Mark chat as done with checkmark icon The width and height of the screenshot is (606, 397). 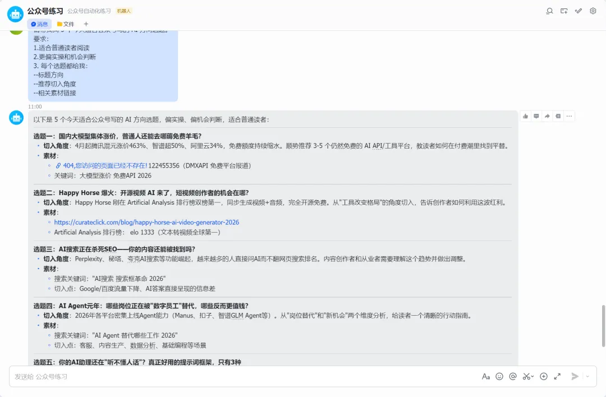click(579, 11)
